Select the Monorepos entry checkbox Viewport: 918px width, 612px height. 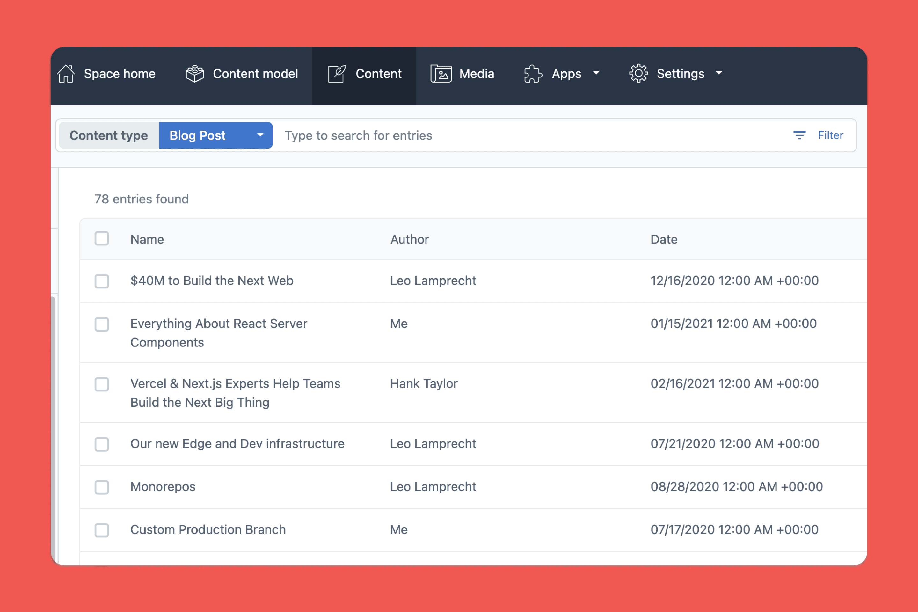[x=102, y=487]
